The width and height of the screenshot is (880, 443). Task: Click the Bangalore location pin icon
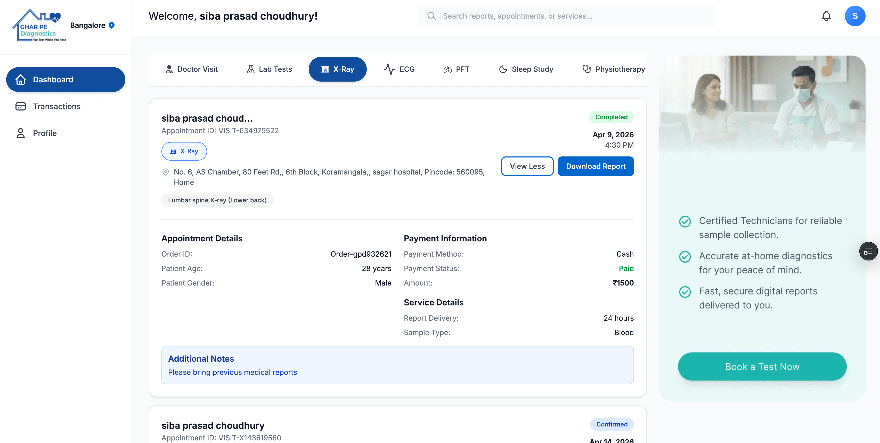(x=112, y=25)
